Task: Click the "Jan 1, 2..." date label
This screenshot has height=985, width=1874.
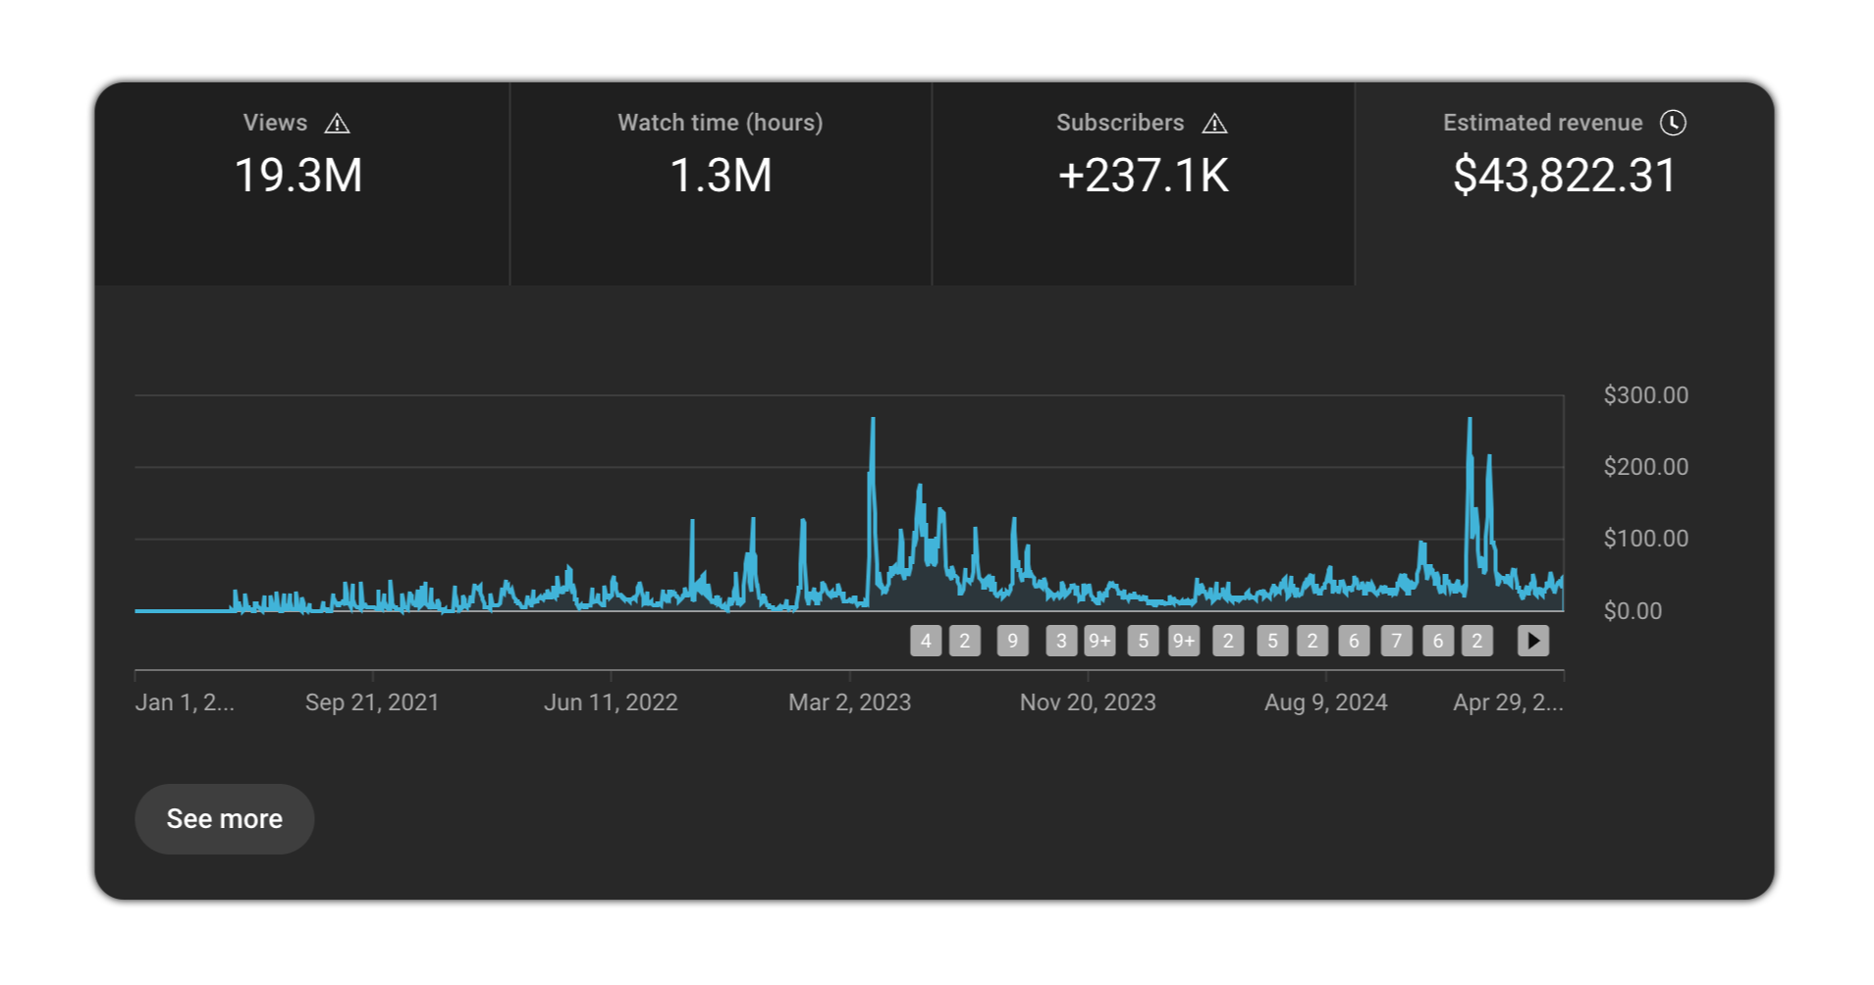Action: pyautogui.click(x=185, y=702)
